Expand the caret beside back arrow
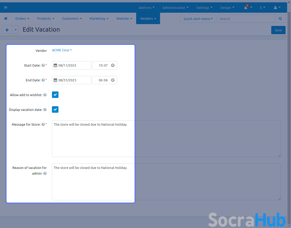This screenshot has width=291, height=228. [16, 30]
